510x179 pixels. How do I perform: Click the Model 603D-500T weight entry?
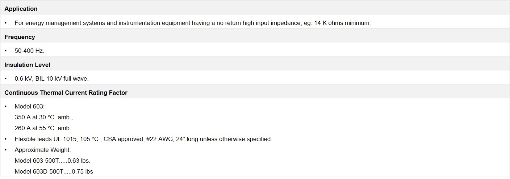[54, 171]
